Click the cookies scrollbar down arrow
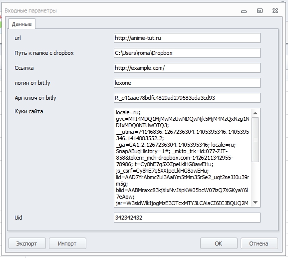Viewport: 288px width, 258px height. [255, 203]
